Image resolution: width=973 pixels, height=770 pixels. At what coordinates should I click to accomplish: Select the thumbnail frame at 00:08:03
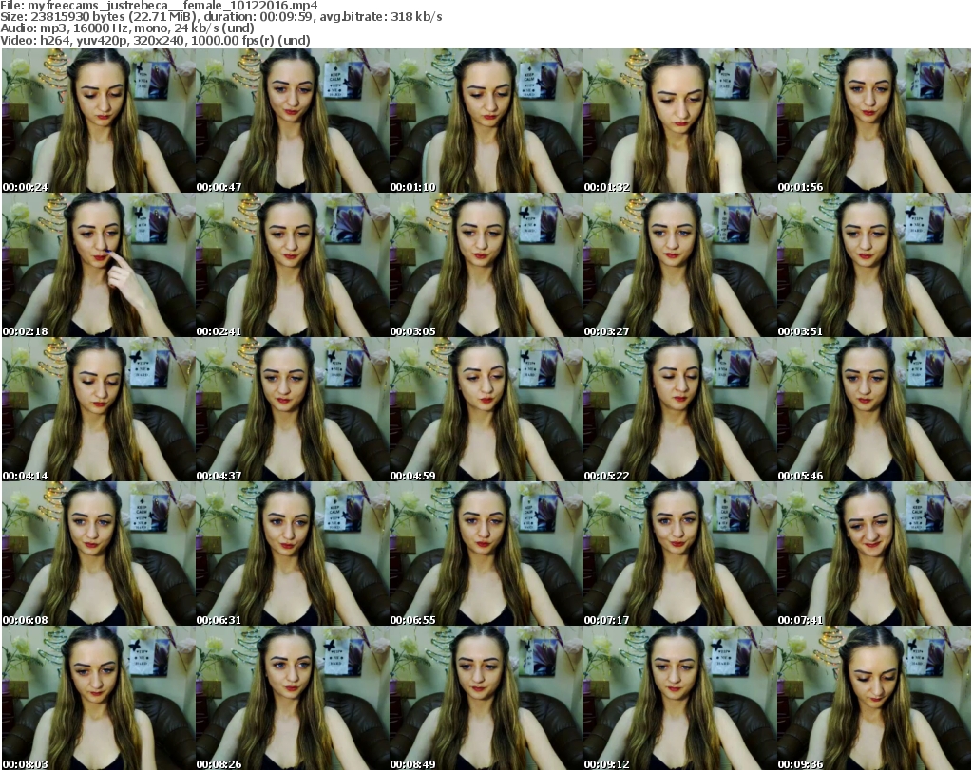pyautogui.click(x=99, y=698)
